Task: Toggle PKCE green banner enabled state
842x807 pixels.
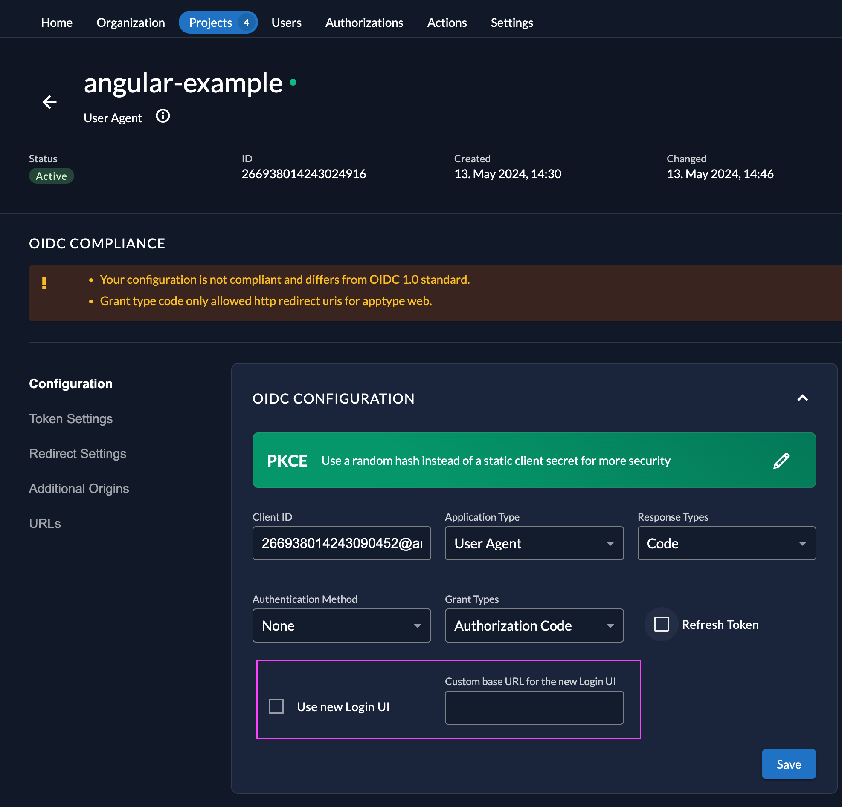Action: tap(781, 459)
